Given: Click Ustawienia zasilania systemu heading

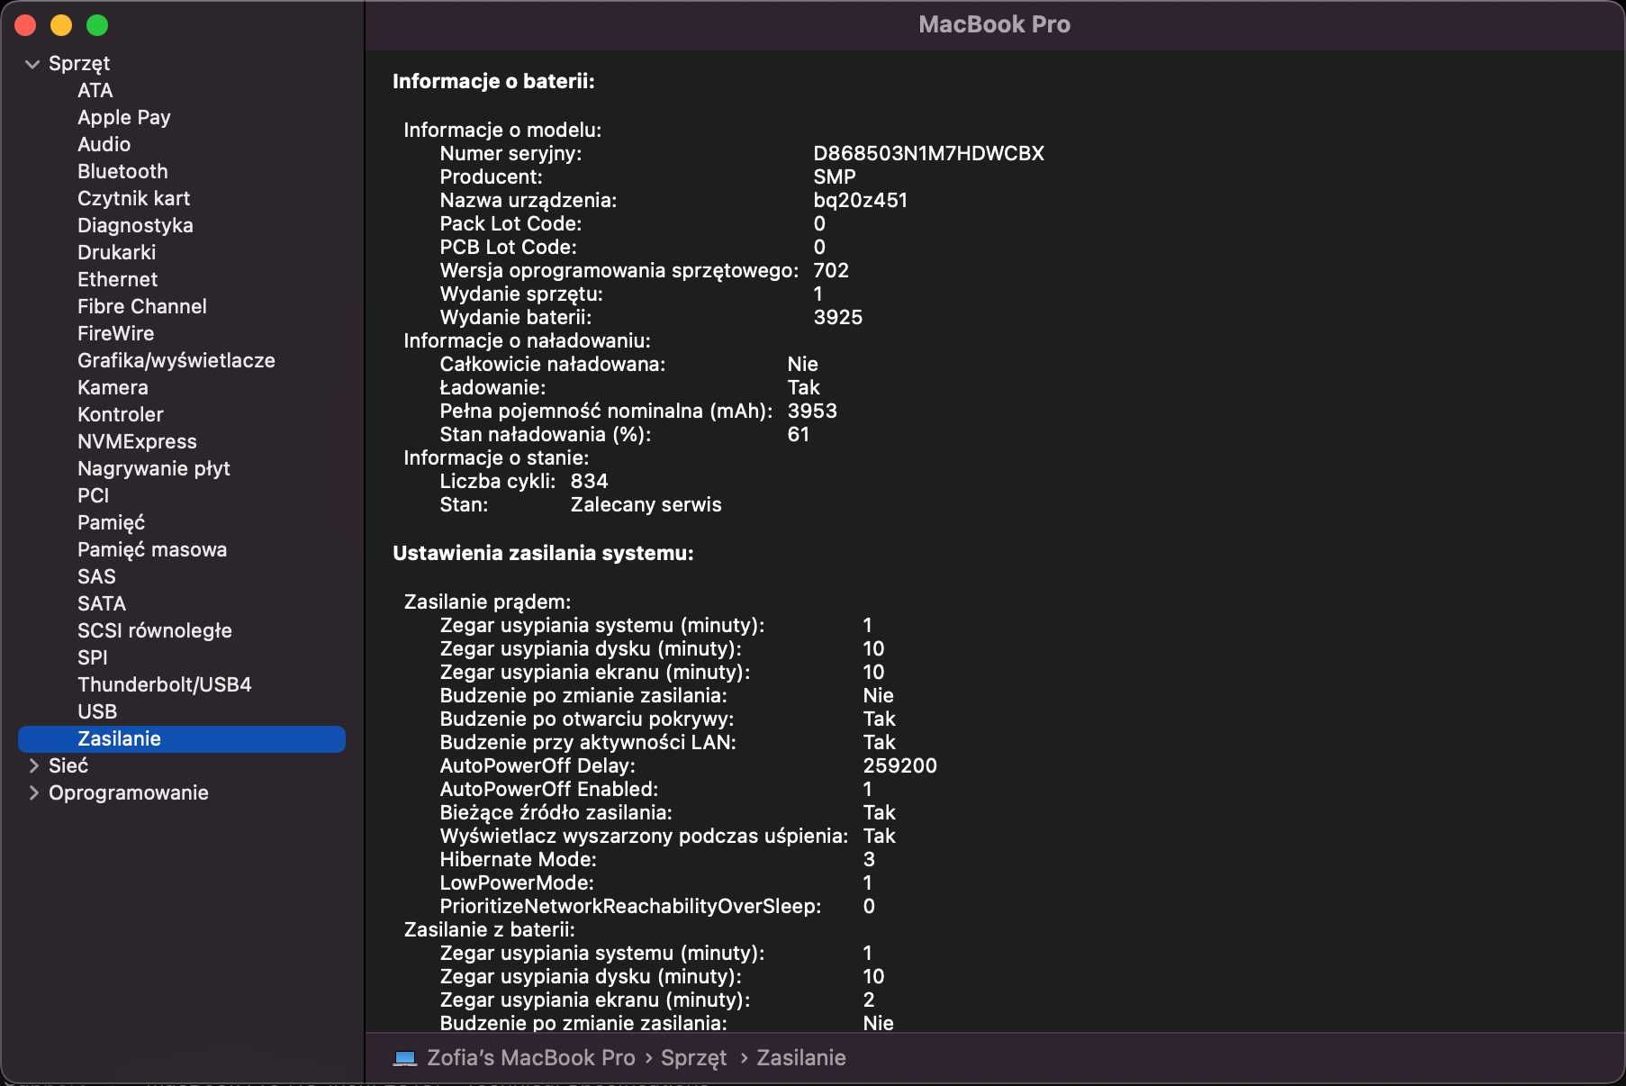Looking at the screenshot, I should (543, 553).
